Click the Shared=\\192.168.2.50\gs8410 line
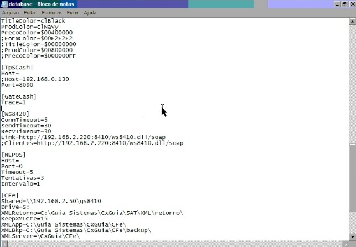Viewport: 356px width, 247px height. (x=51, y=200)
